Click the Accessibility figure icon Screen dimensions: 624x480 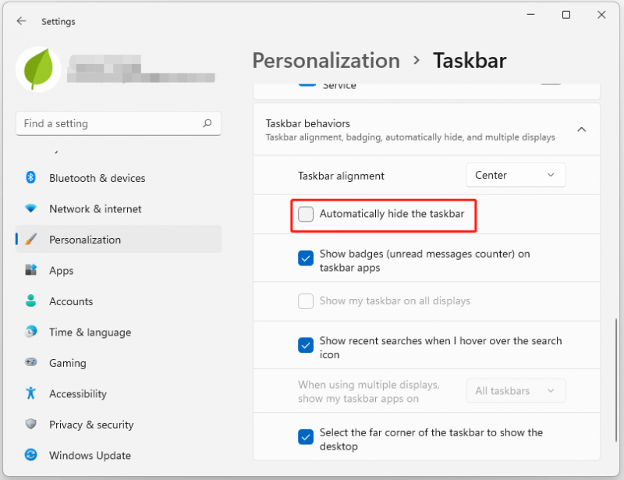pyautogui.click(x=30, y=393)
